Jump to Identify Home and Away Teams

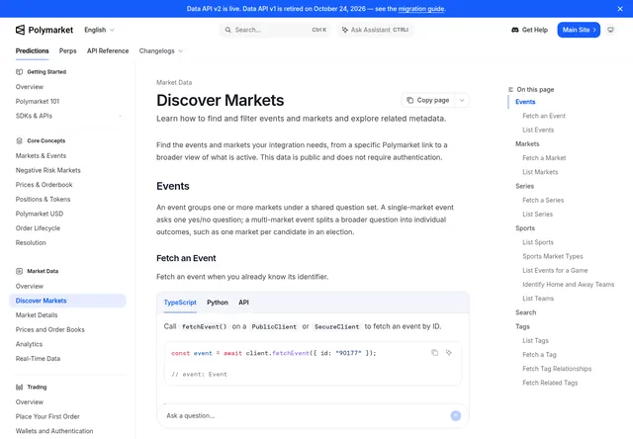coord(569,285)
